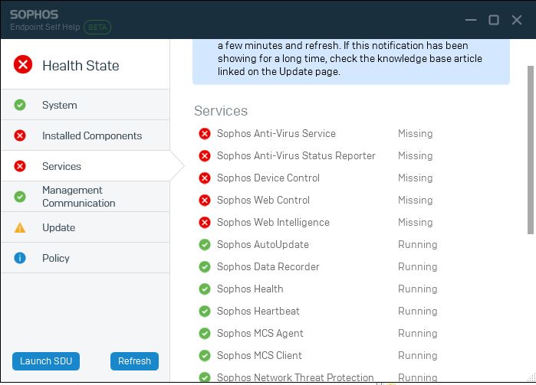Click the Launch SDU button
This screenshot has width=536, height=385.
pyautogui.click(x=46, y=361)
